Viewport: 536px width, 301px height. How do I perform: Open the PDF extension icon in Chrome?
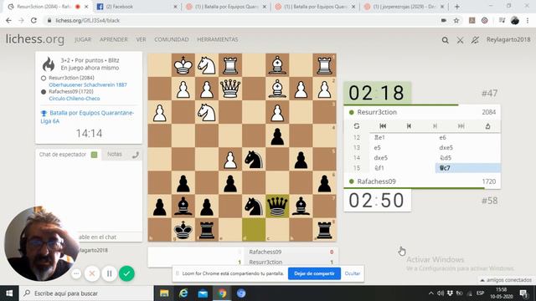pos(472,20)
